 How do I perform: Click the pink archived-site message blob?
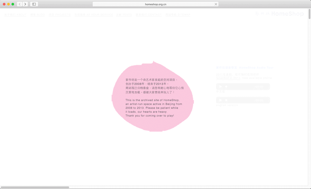click(153, 96)
